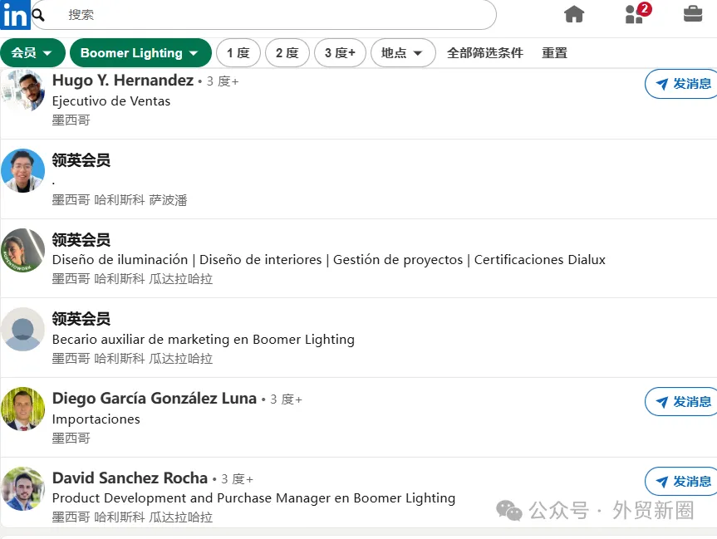This screenshot has height=539, width=717.
Task: Open the Boomer Lighting company filter dropdown
Action: pos(140,53)
